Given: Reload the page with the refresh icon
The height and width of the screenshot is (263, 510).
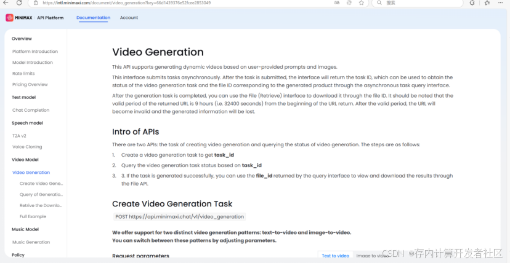Looking at the screenshot, I should tap(19, 2).
